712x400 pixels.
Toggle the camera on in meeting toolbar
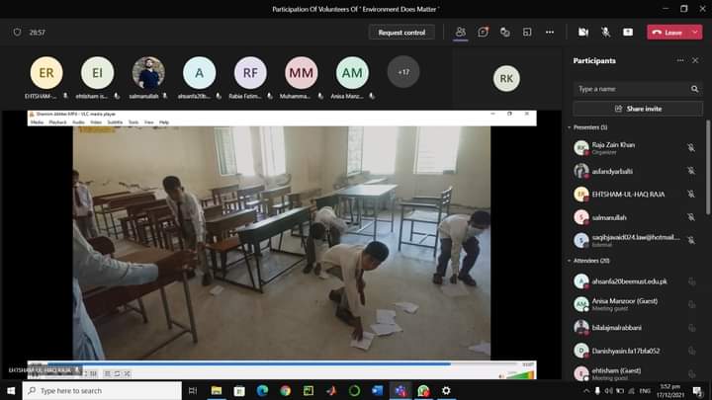(x=583, y=32)
